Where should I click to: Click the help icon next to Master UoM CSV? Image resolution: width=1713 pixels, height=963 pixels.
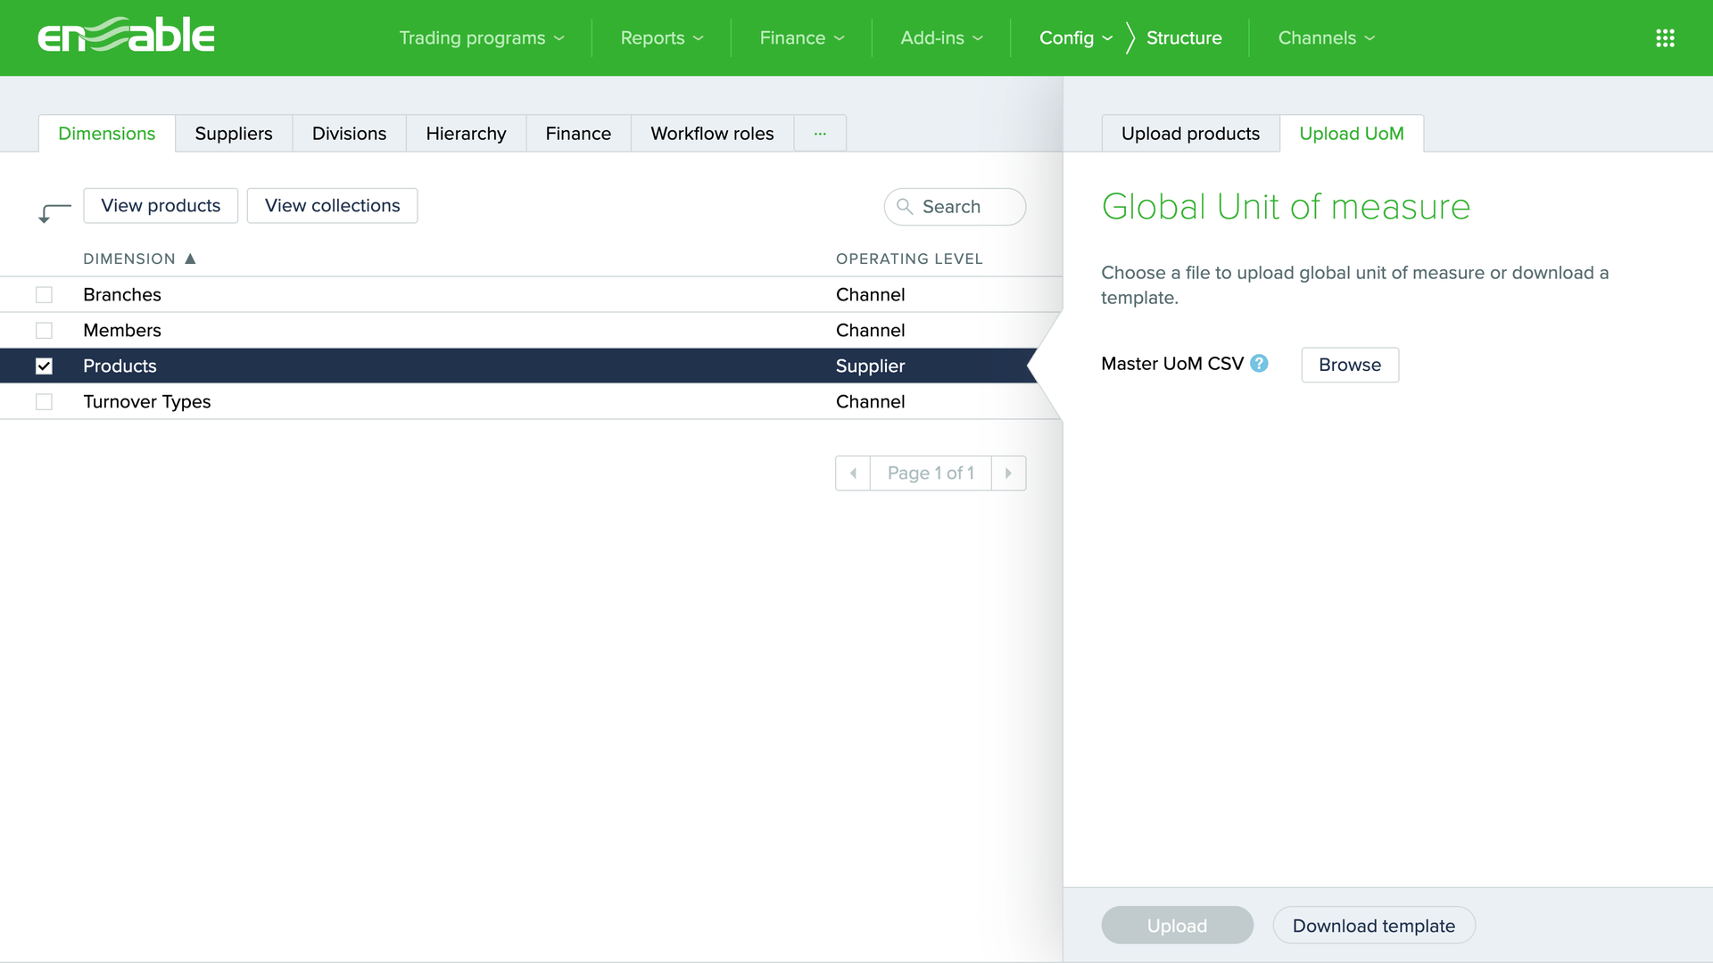pyautogui.click(x=1260, y=364)
